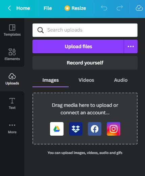Open the File menu
145x176 pixels.
[48, 8]
